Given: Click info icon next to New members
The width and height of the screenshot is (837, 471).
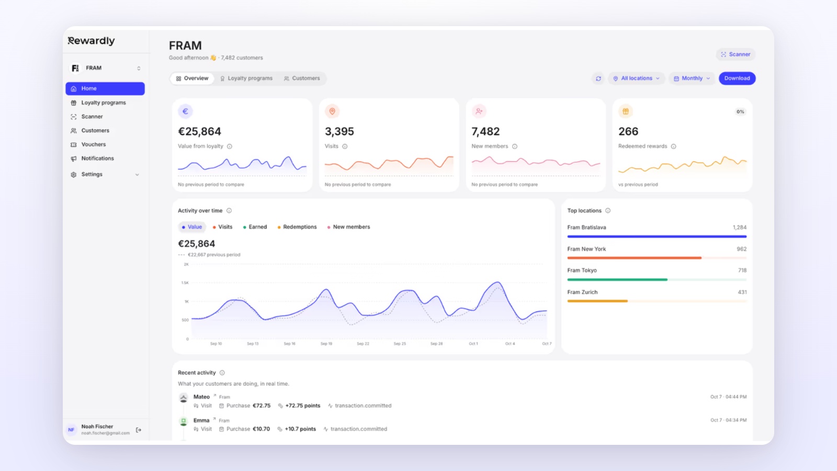Looking at the screenshot, I should [x=515, y=147].
